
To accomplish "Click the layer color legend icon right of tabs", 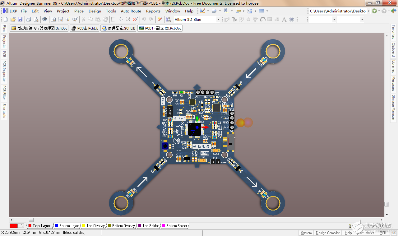I will tap(350, 226).
